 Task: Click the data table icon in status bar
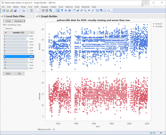pos(154,133)
